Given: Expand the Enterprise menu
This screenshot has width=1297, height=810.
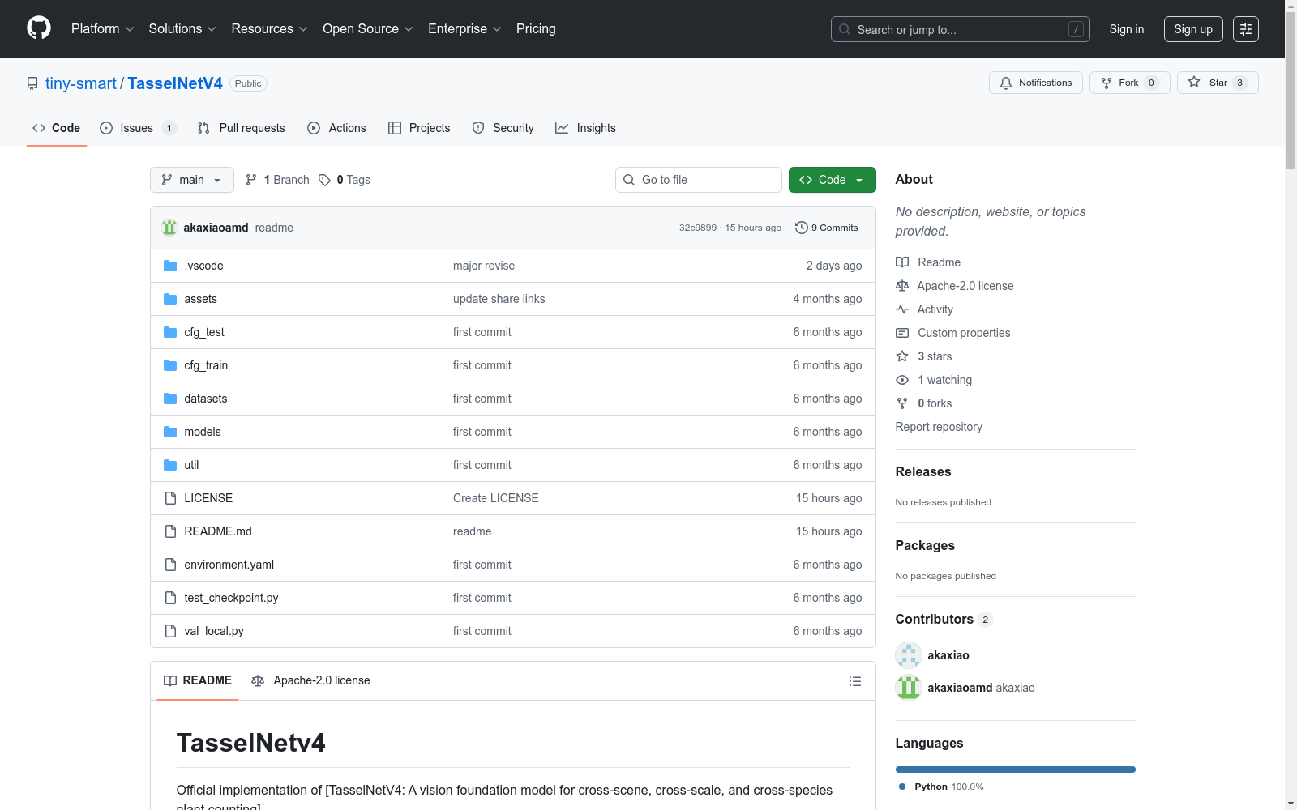Looking at the screenshot, I should (464, 29).
